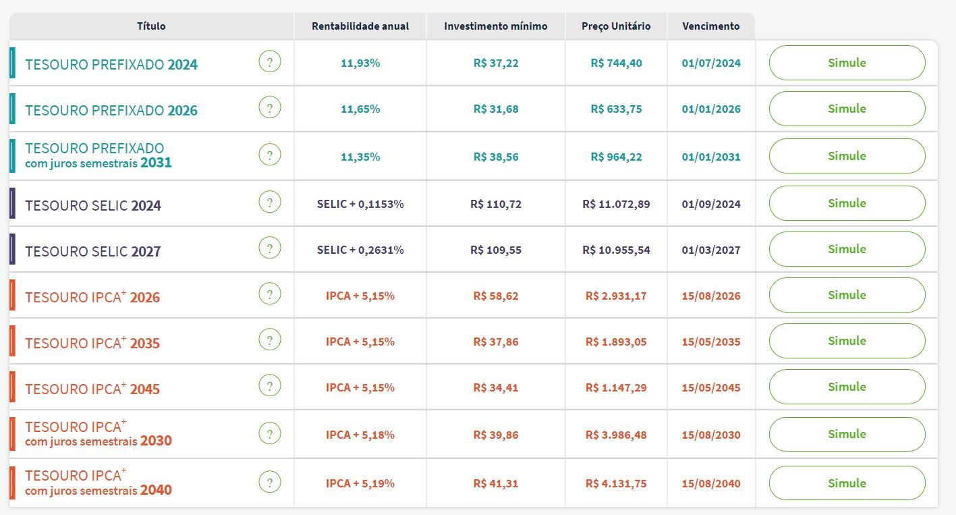Open the Tesouro IPCA+ 2035 title link
This screenshot has height=515, width=956.
pos(92,343)
